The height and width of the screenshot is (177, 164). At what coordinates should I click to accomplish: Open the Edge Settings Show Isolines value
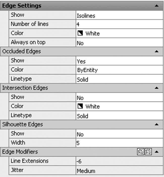tap(120, 15)
